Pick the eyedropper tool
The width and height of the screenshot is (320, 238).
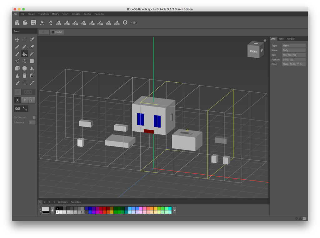tap(32, 40)
